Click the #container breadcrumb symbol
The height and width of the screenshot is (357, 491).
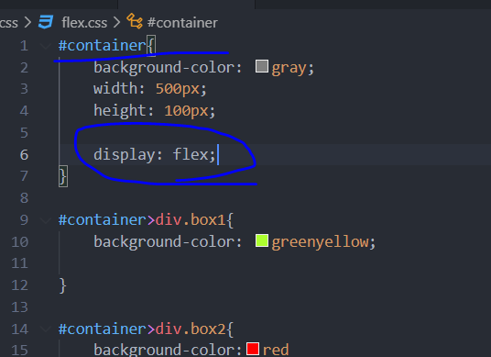(182, 23)
